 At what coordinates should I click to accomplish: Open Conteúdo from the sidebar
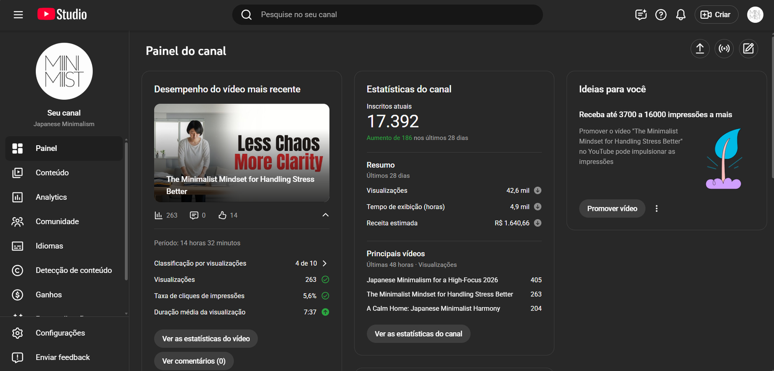52,173
